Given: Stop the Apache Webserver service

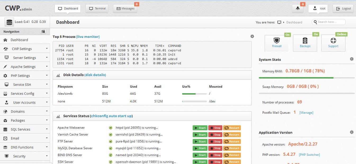Looking at the screenshot, I should [215, 128].
